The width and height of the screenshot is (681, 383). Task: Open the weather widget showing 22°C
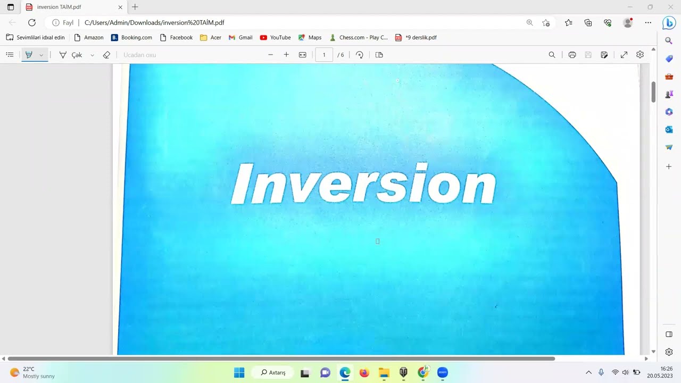coord(32,372)
